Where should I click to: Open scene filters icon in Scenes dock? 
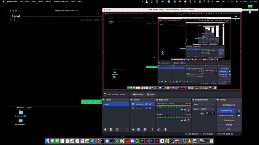pos(117,129)
